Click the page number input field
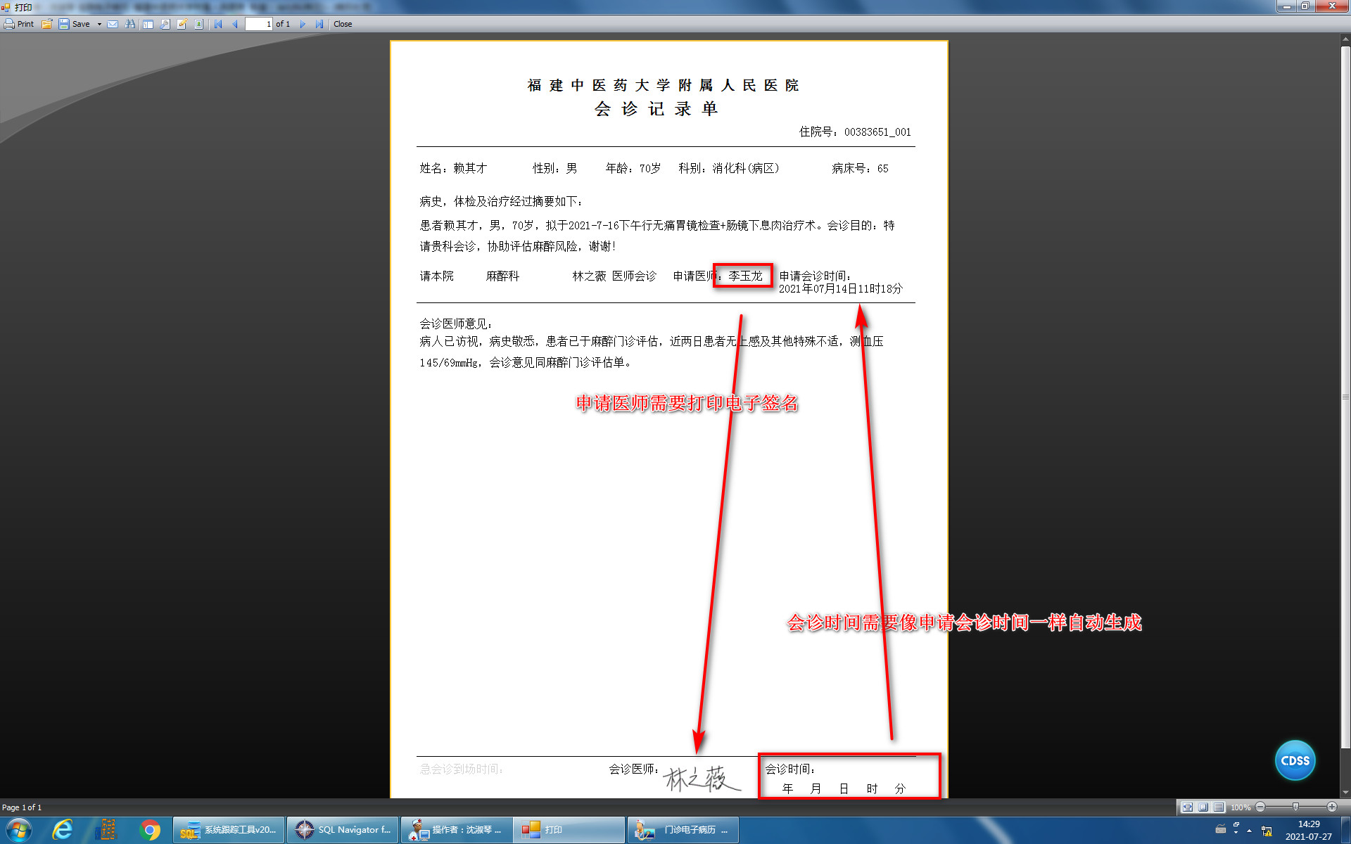Screen dimensions: 1351x844 click(258, 24)
